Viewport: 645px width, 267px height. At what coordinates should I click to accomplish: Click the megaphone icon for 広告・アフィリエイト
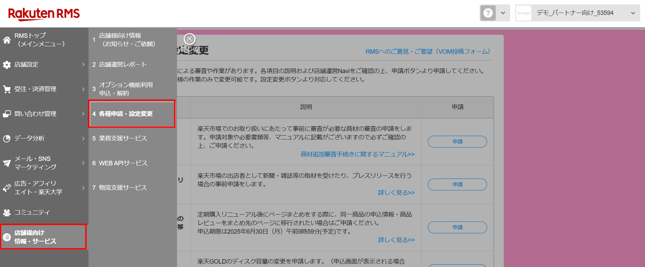pyautogui.click(x=7, y=188)
